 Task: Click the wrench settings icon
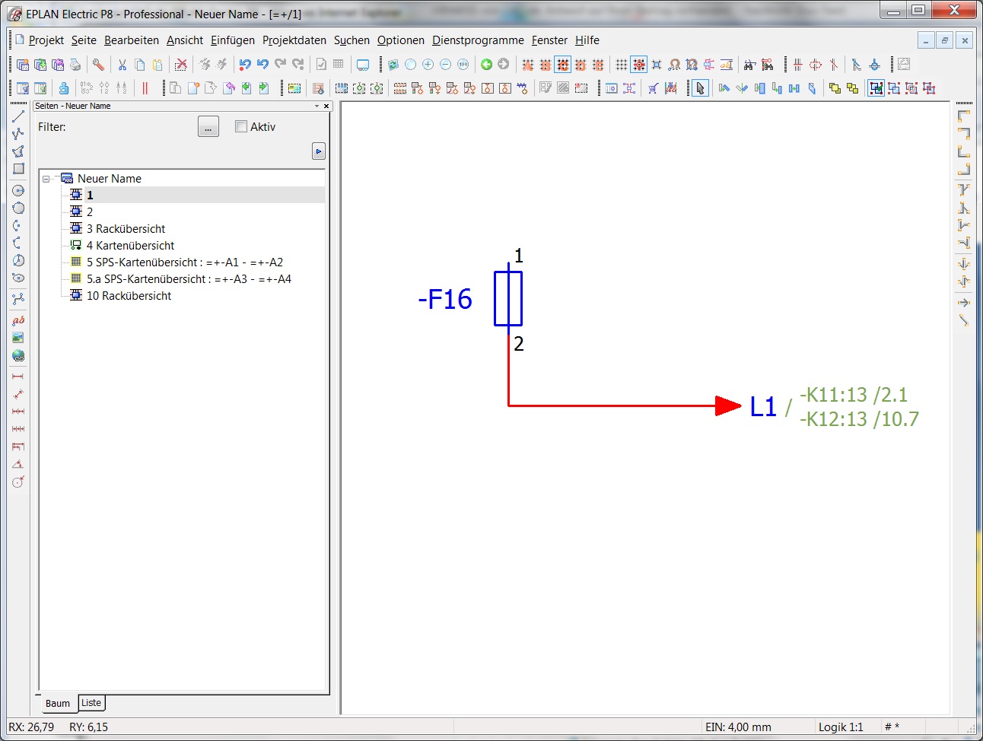tap(99, 65)
